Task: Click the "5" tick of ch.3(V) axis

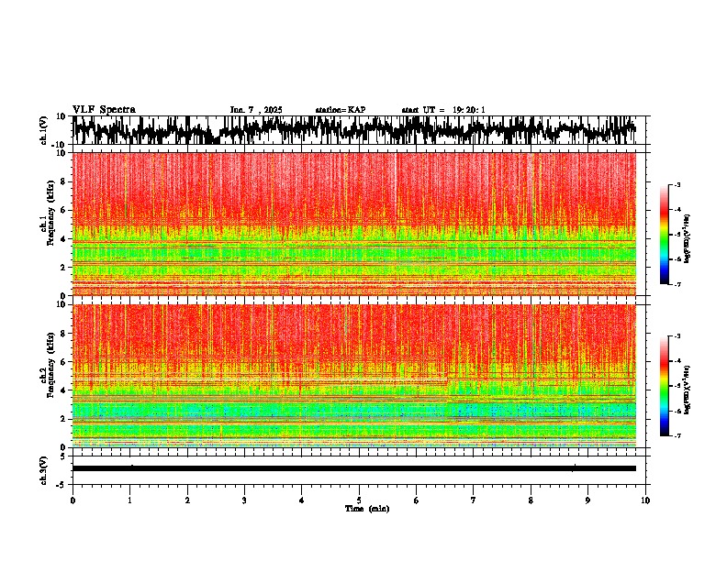Action: click(x=64, y=456)
